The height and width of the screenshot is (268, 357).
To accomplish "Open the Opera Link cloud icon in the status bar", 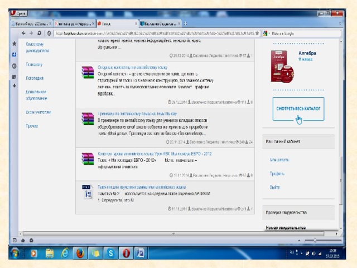I will coord(23,241).
